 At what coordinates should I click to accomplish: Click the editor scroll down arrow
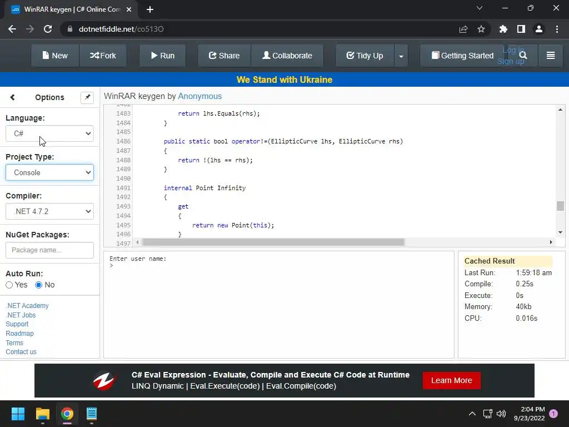(x=560, y=232)
